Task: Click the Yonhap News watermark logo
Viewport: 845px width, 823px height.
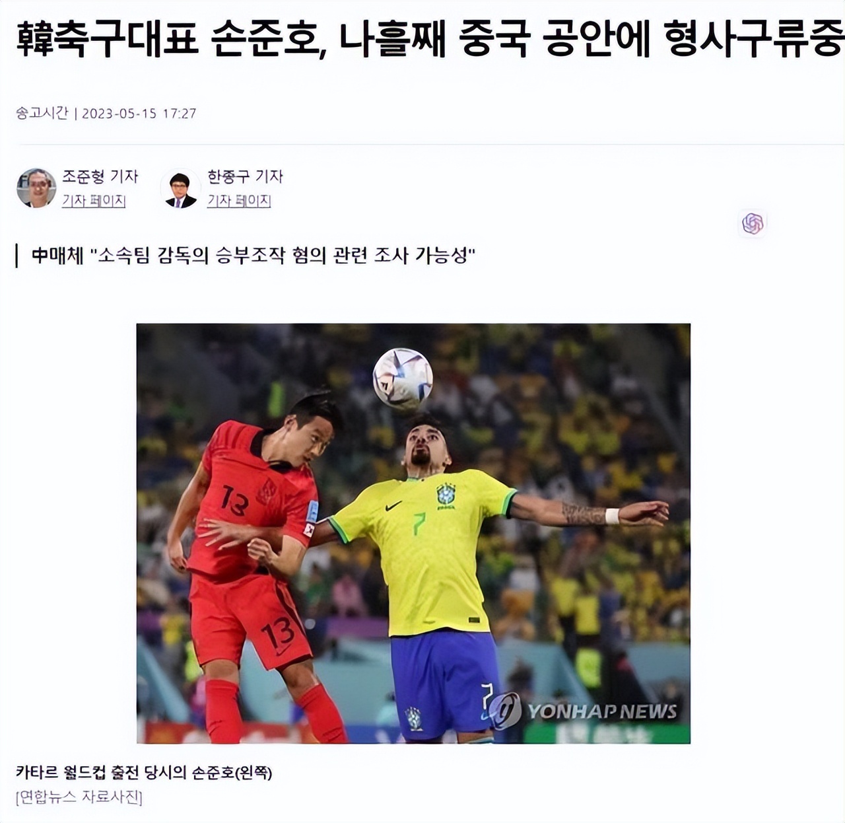Action: point(584,711)
